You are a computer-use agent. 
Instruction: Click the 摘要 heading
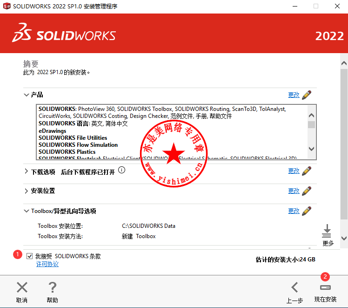coord(31,64)
